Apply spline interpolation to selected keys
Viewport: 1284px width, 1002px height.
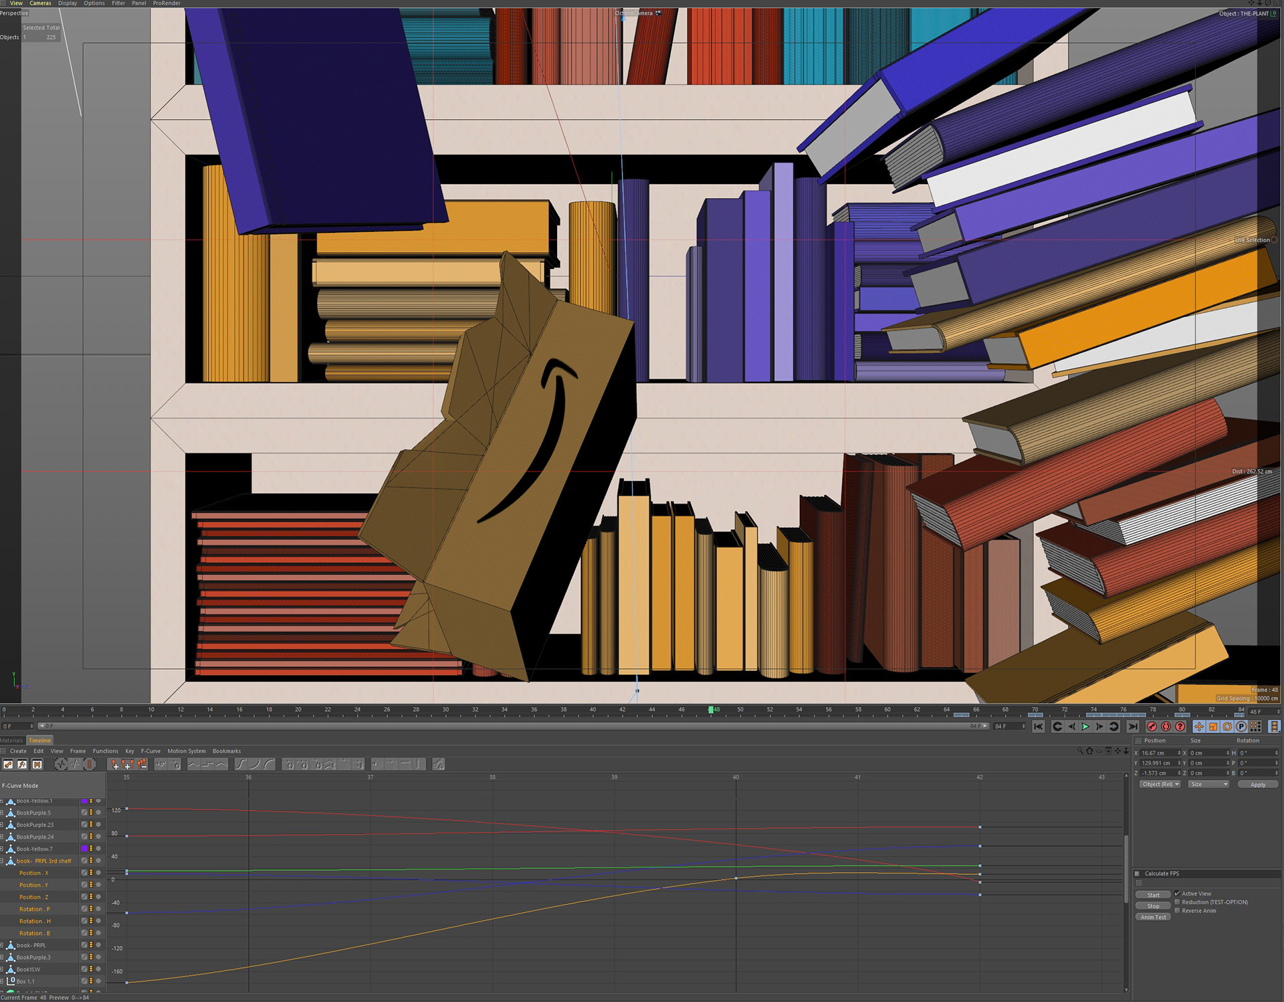(x=221, y=765)
